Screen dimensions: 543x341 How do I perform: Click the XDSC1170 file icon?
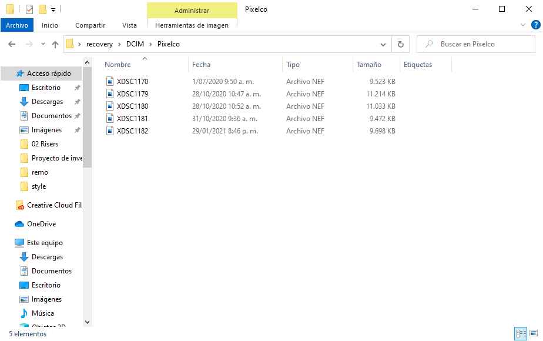point(110,82)
